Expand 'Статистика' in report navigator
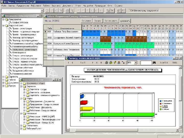This screenshot has width=184, height=138. point(21,125)
